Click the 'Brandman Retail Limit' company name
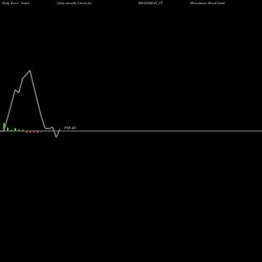 point(208,3)
